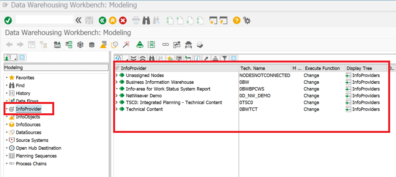Click Expand All double-down arrows icon
Viewport: 396px width, 177px height.
[x=134, y=58]
